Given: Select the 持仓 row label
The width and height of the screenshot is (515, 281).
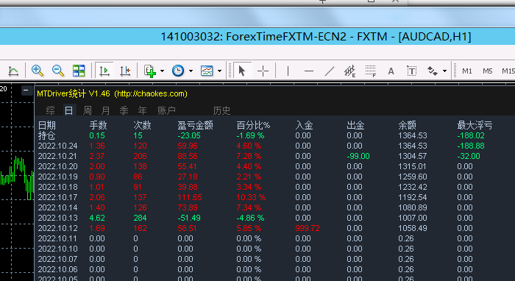Looking at the screenshot, I should pos(46,135).
